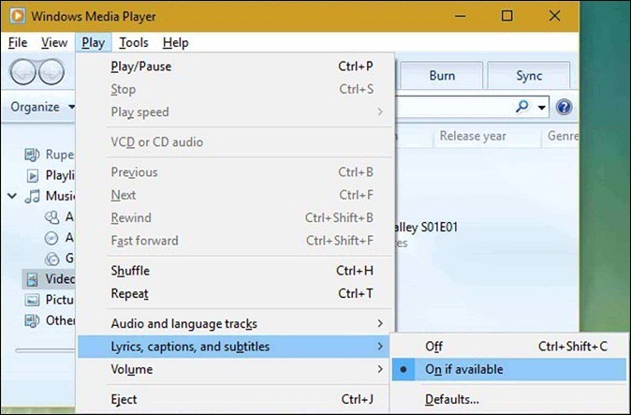Select the On if available radio option
Image resolution: width=631 pixels, height=415 pixels.
tap(509, 369)
